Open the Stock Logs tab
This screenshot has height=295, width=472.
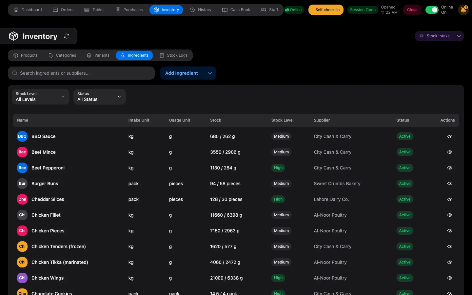pos(174,55)
